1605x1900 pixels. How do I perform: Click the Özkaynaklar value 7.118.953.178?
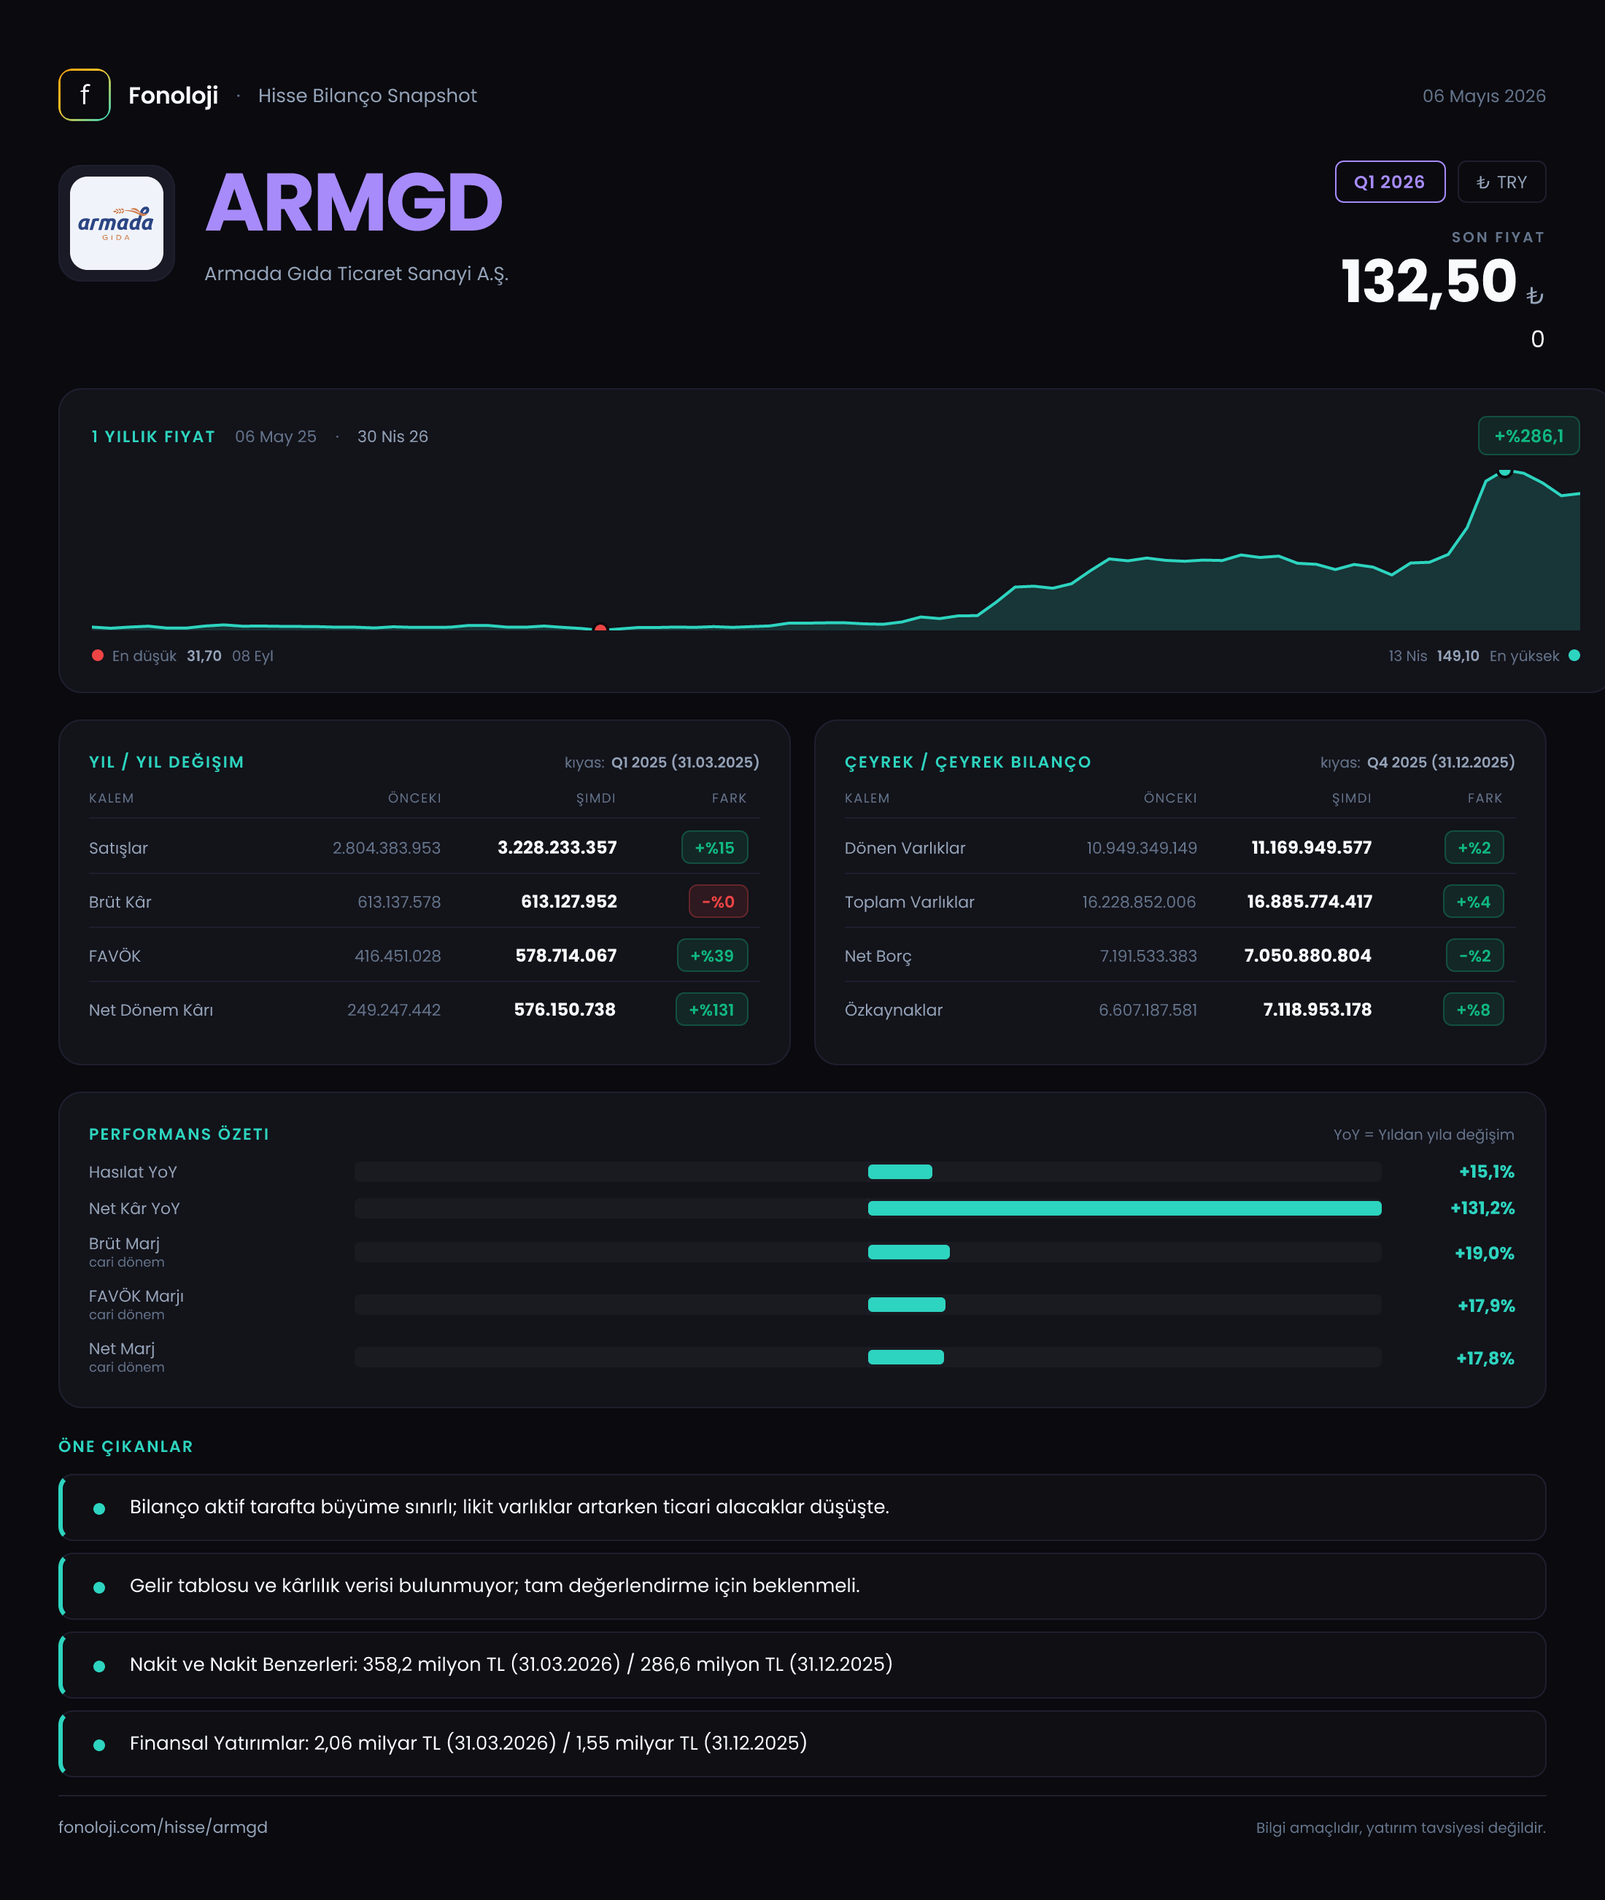[1317, 1009]
